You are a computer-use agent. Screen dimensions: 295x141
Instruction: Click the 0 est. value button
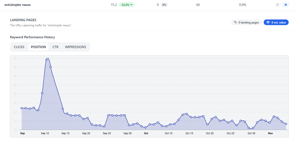tap(276, 22)
